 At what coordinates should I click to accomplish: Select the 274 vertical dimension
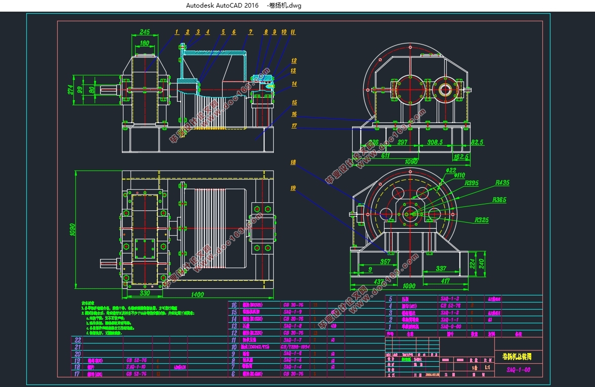[x=70, y=90]
